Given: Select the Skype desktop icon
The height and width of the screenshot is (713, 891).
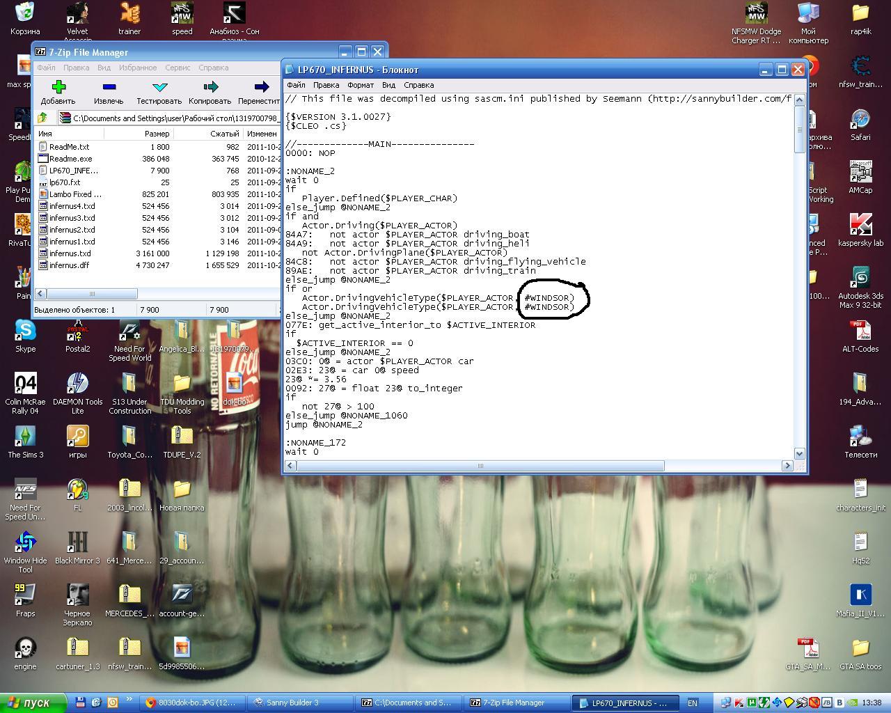Looking at the screenshot, I should 25,336.
